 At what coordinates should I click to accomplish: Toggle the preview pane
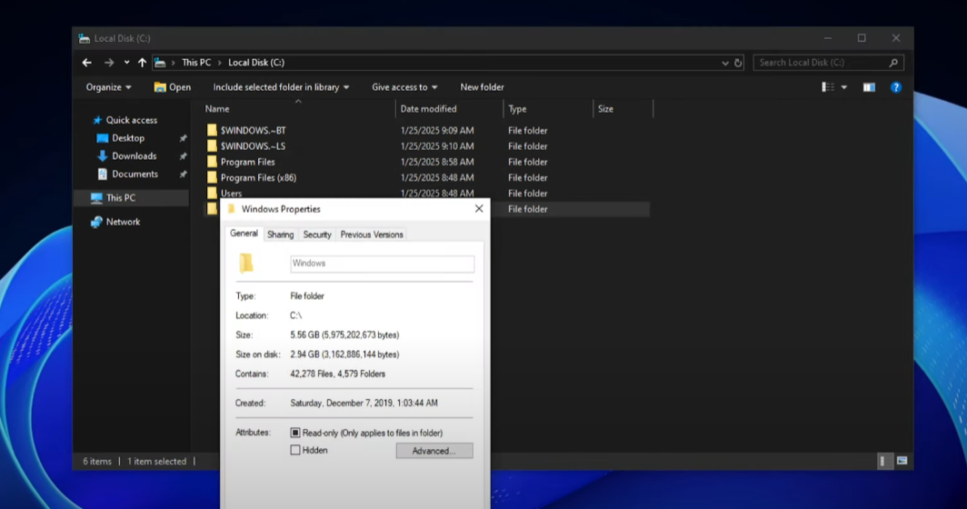869,87
